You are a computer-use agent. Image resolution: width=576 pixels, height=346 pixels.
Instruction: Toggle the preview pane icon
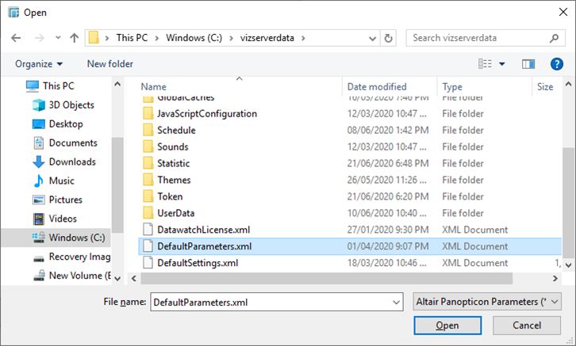click(x=529, y=63)
